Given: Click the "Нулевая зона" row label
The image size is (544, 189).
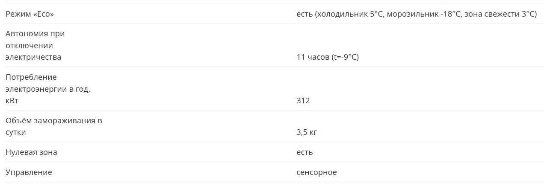Looking at the screenshot, I should click(x=31, y=152).
